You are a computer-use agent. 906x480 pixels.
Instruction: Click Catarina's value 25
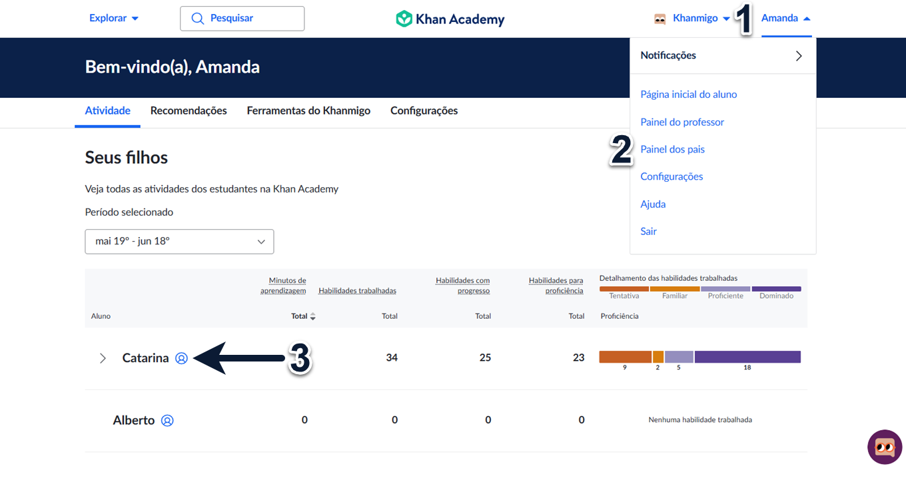coord(485,358)
